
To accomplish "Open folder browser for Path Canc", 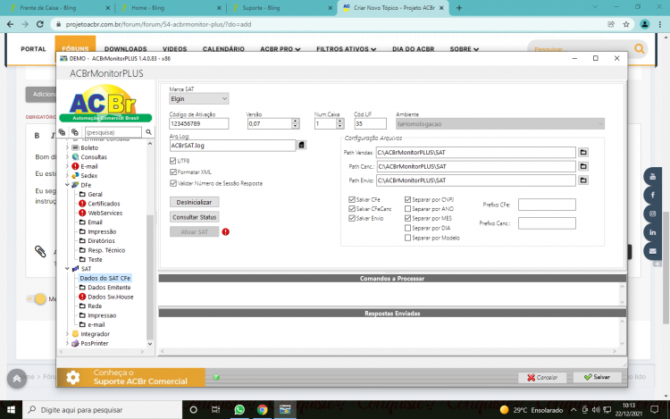I will click(583, 166).
